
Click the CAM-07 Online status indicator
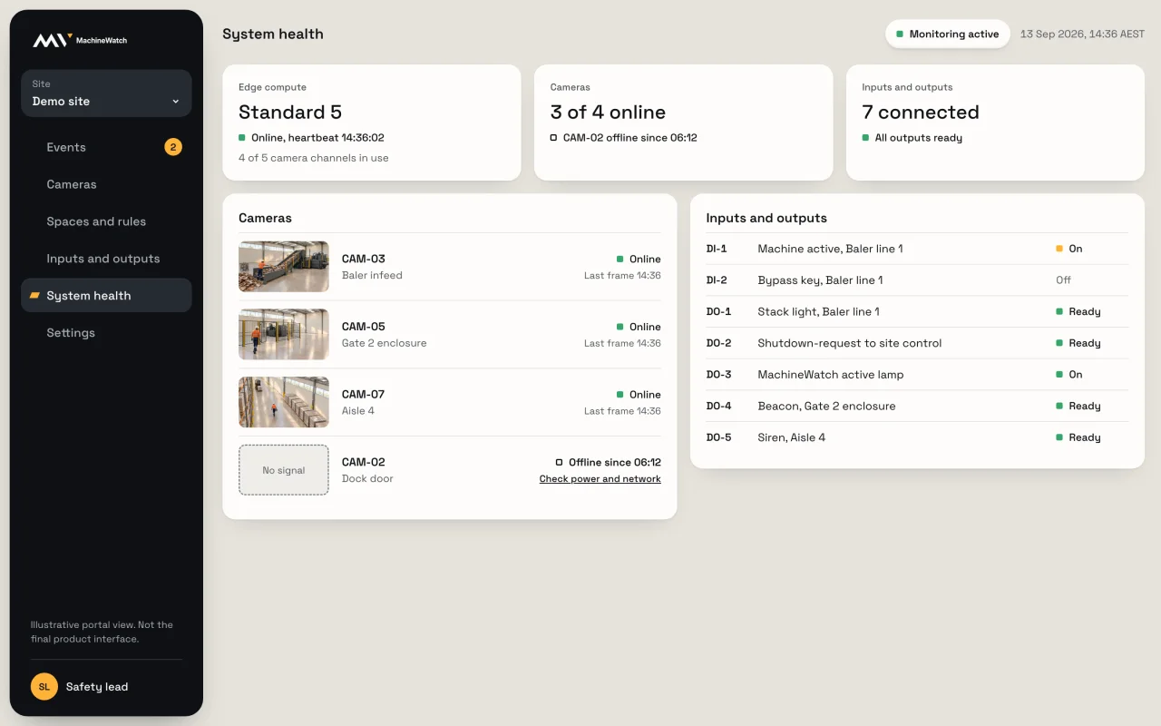639,395
